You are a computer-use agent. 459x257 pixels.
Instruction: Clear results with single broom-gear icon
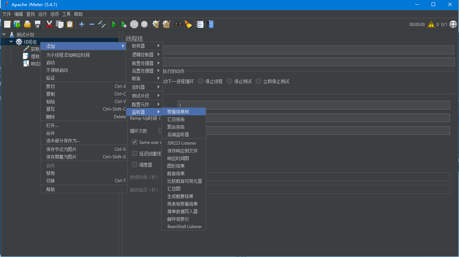point(156,24)
